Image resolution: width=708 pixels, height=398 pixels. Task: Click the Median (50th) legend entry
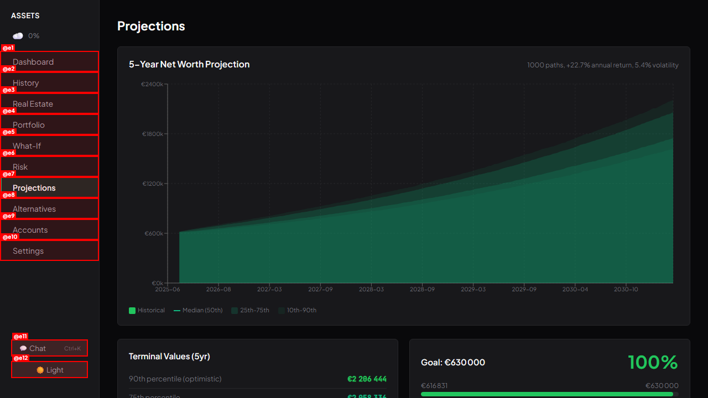(x=198, y=311)
